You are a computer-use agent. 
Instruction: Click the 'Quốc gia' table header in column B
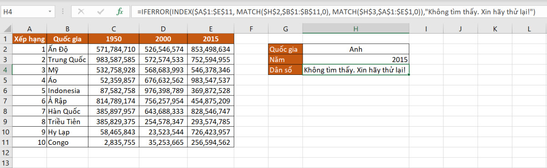coord(67,39)
